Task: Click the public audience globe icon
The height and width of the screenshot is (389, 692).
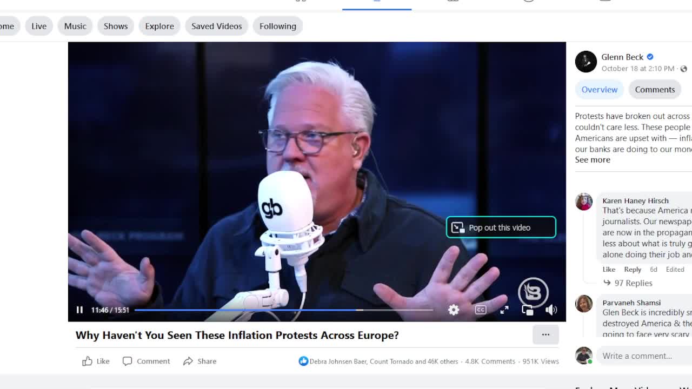Action: point(683,69)
